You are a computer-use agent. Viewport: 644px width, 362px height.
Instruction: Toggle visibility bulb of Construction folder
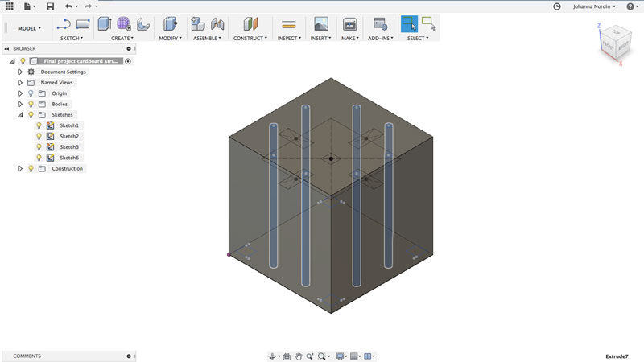pyautogui.click(x=31, y=168)
